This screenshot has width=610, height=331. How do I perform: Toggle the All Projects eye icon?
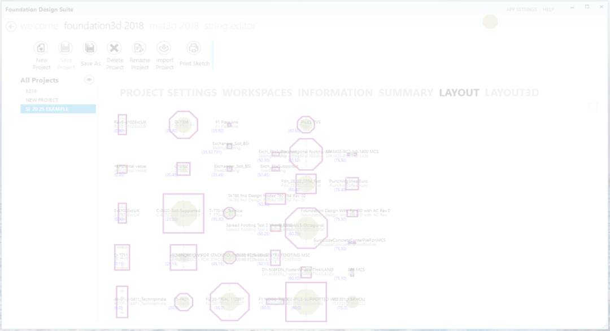tap(89, 80)
